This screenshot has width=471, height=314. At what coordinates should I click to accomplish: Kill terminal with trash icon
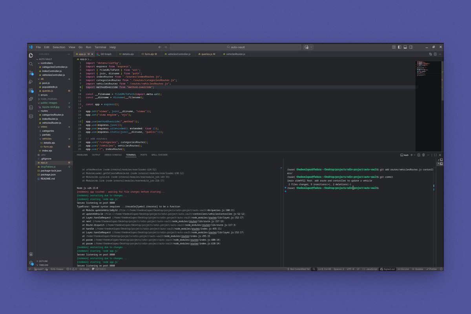pyautogui.click(x=424, y=155)
